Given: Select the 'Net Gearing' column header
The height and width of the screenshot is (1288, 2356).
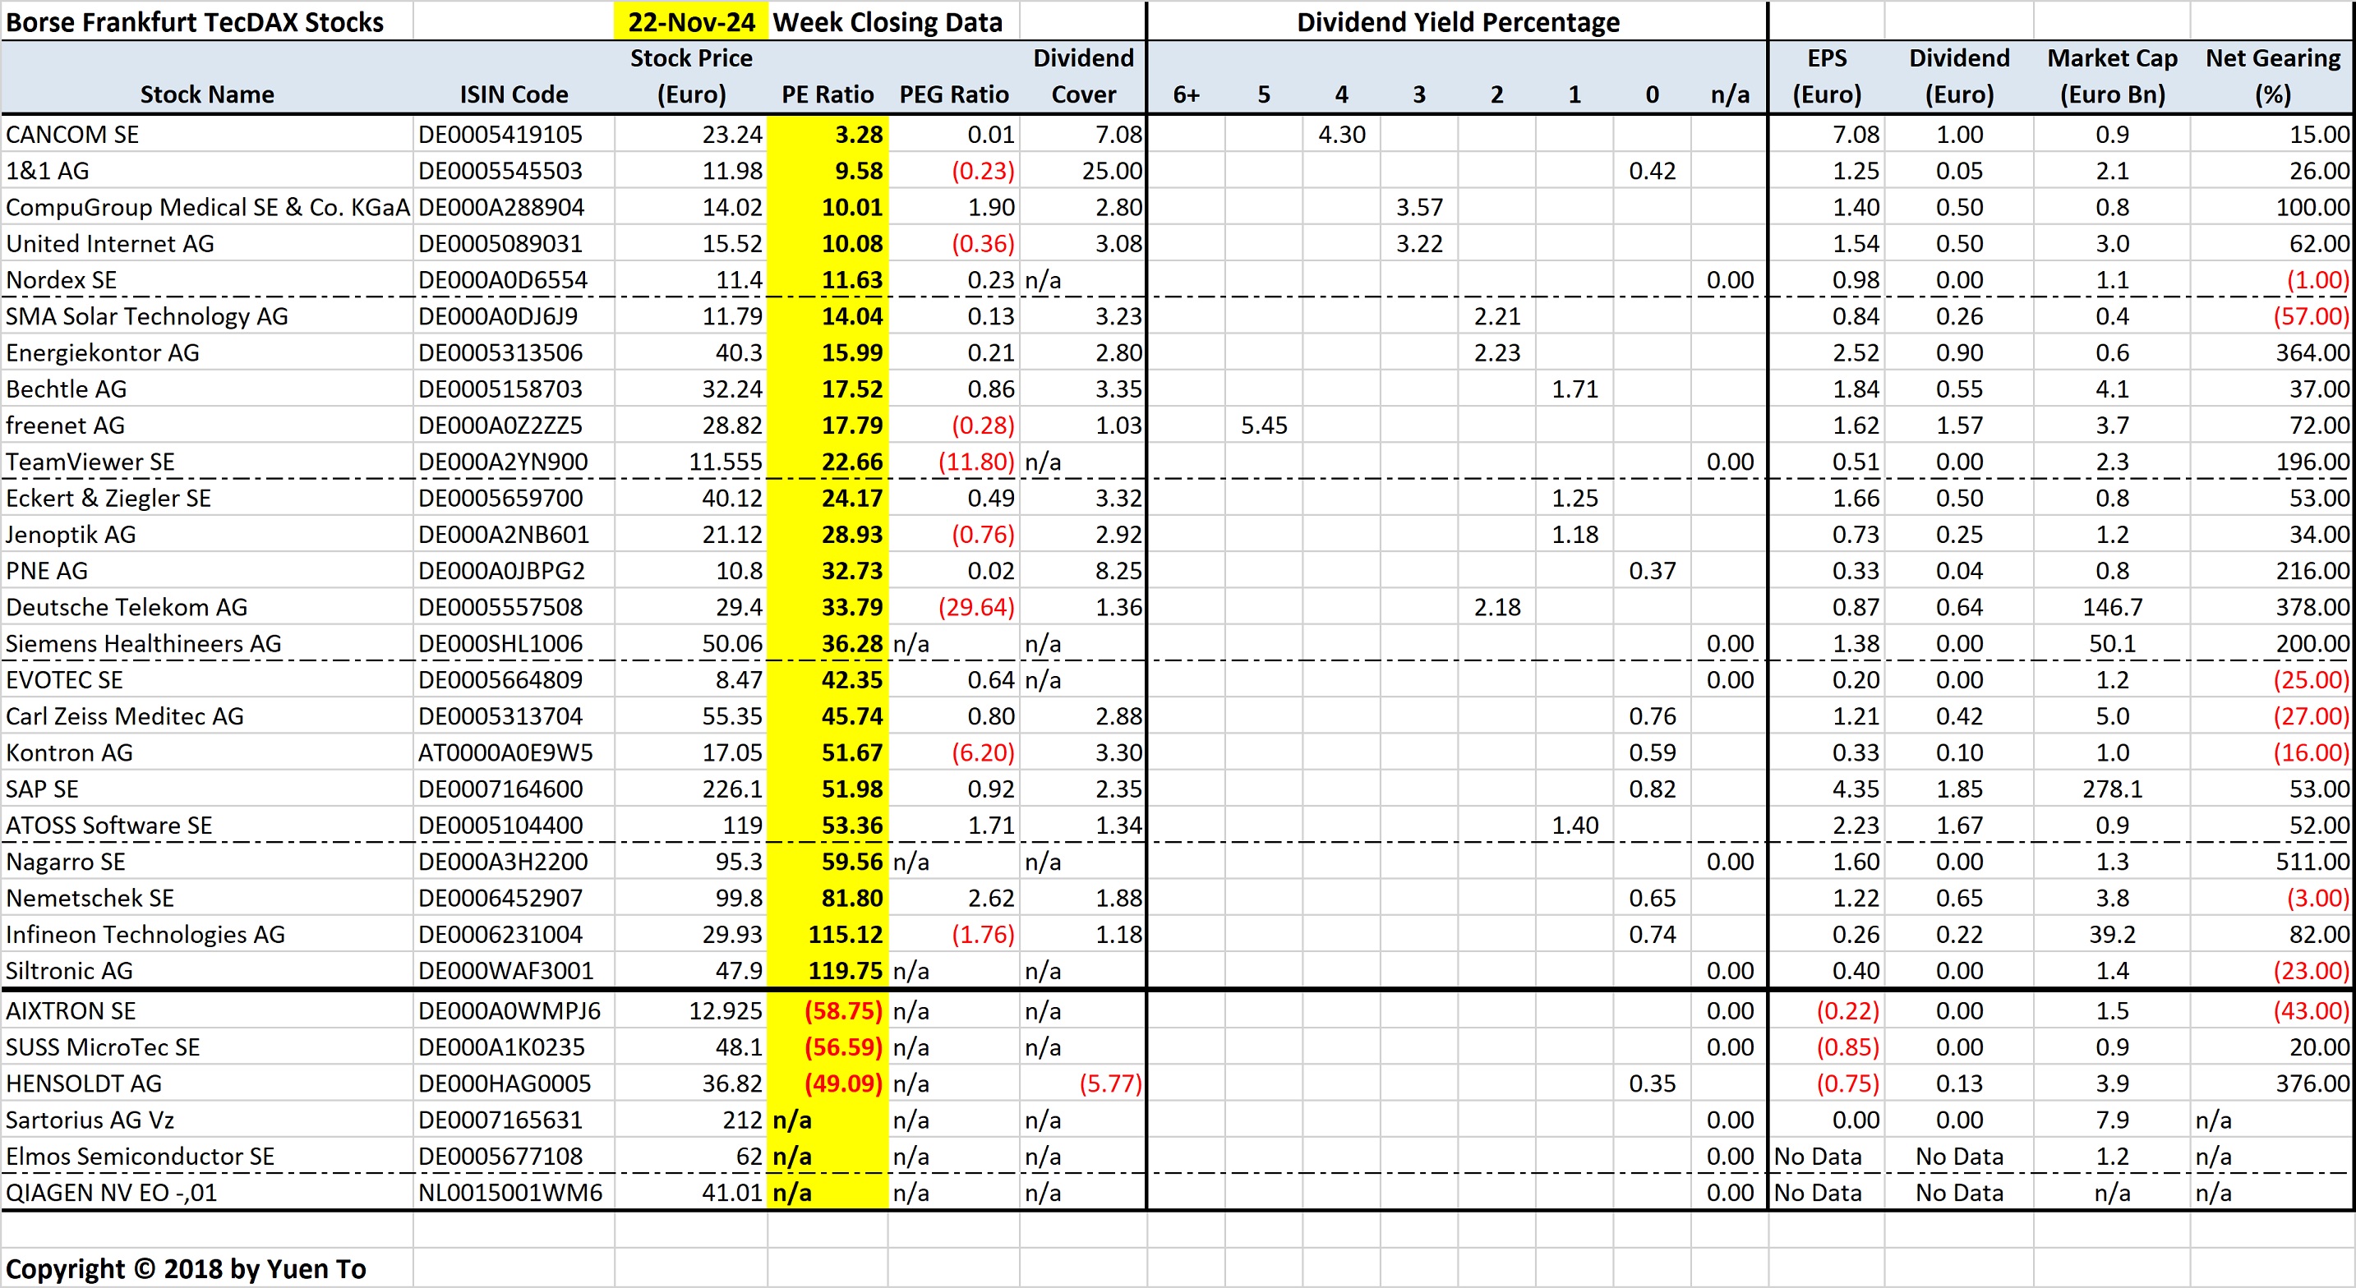Looking at the screenshot, I should tap(2273, 76).
